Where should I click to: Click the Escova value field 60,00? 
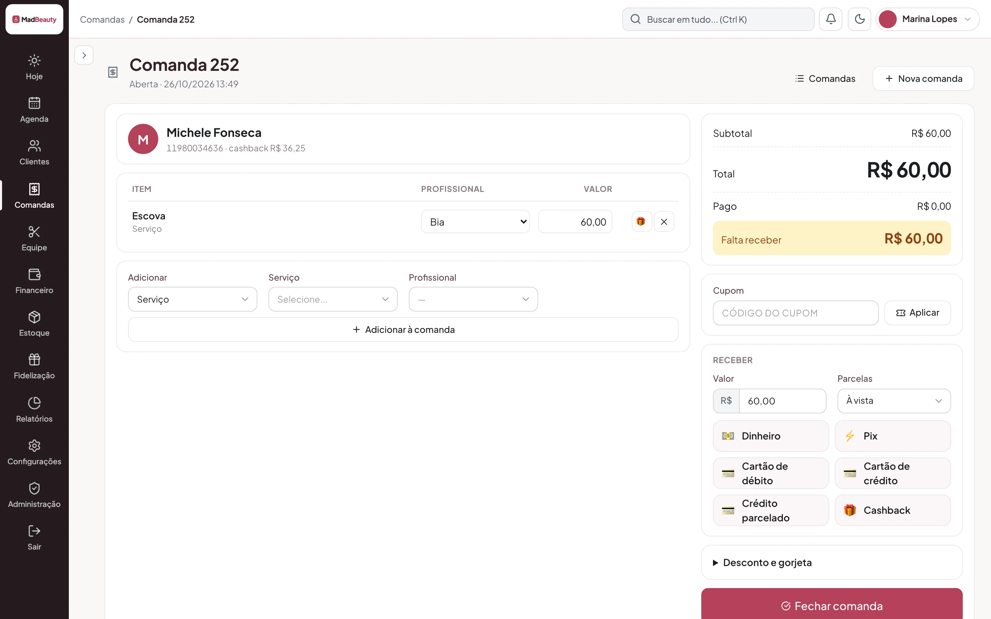tap(575, 221)
